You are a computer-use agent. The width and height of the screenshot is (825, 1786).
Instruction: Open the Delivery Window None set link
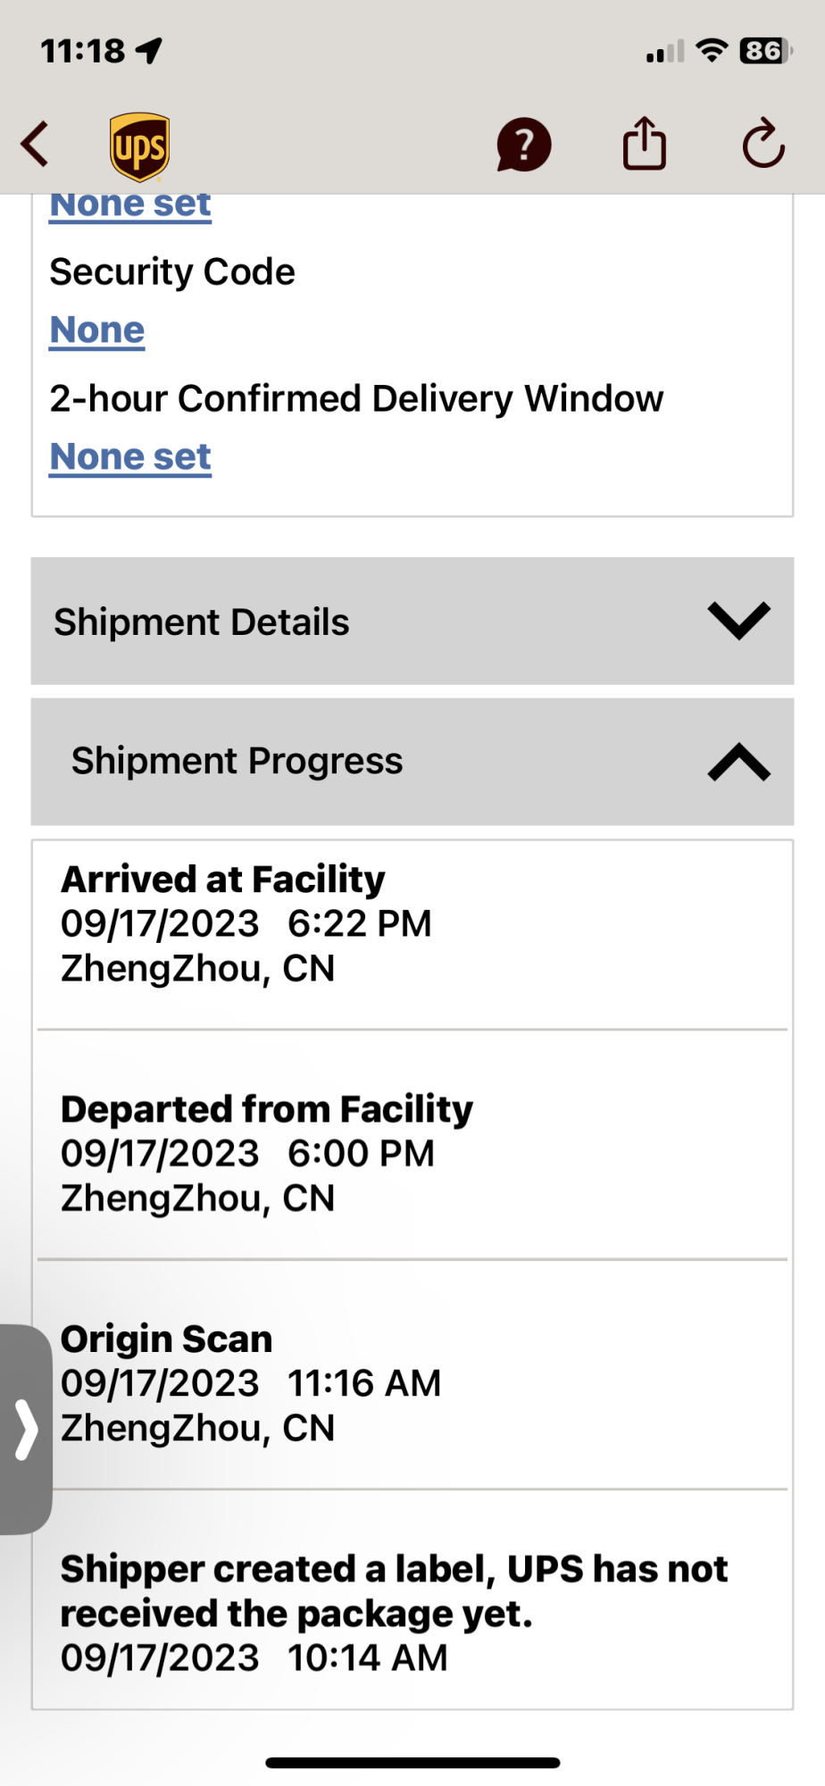(x=130, y=456)
